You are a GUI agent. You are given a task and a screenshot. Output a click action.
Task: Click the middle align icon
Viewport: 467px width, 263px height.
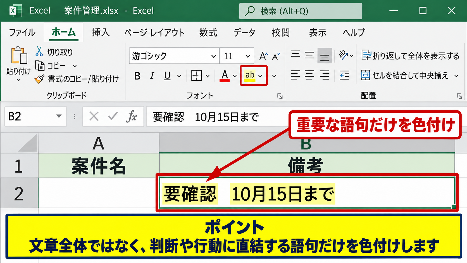309,55
